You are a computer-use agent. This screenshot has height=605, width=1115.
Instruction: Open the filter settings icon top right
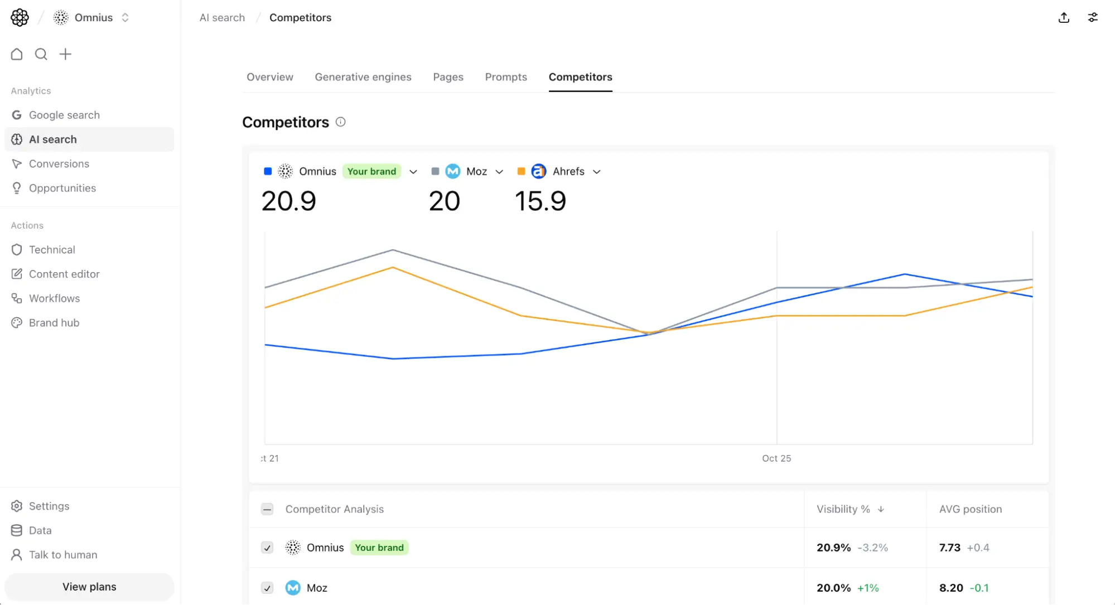tap(1093, 17)
